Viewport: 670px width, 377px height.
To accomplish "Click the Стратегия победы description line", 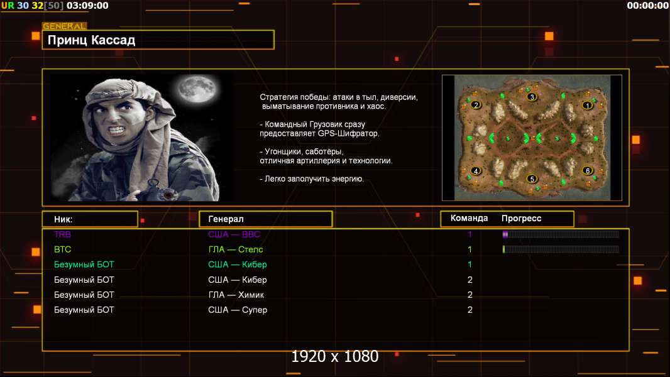I will pos(339,102).
